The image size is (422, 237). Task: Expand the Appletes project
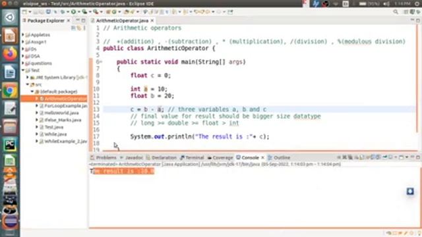tap(23, 35)
